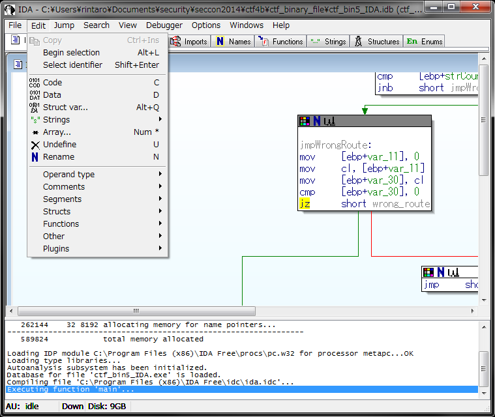Click output window scroll up arrow
The width and height of the screenshot is (495, 417).
(x=484, y=327)
